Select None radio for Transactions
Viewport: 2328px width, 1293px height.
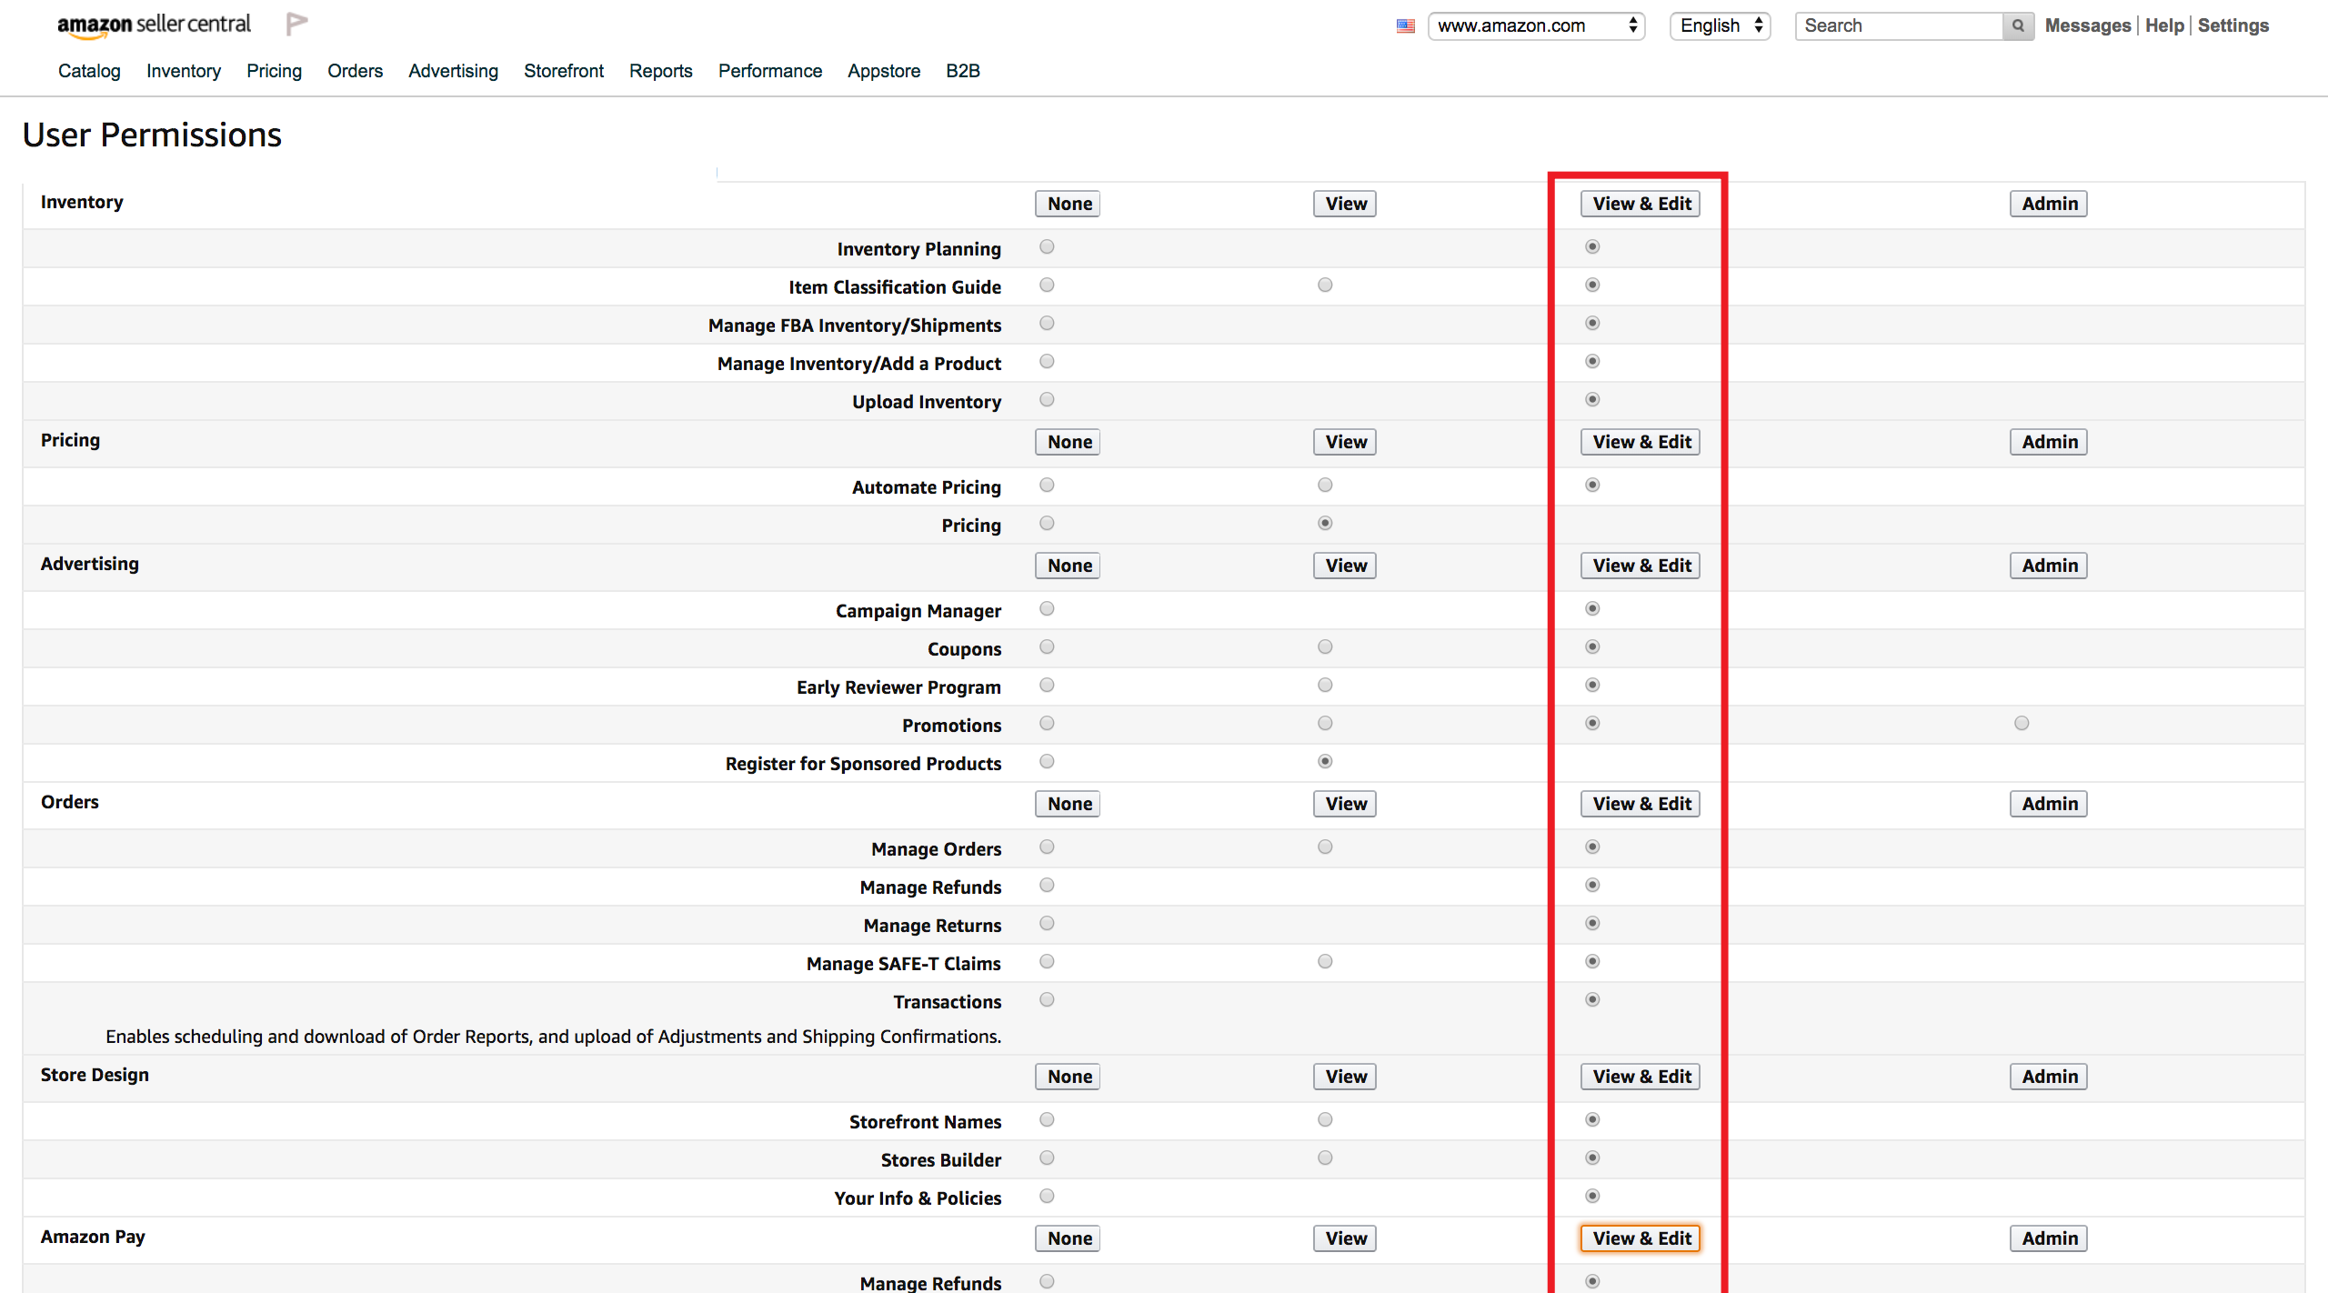pyautogui.click(x=1047, y=1000)
